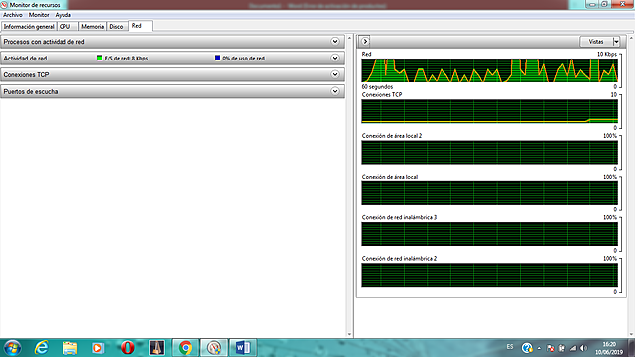Click Resource Monitor title bar icon
Viewport: 635px width, 357px height.
coord(4,5)
